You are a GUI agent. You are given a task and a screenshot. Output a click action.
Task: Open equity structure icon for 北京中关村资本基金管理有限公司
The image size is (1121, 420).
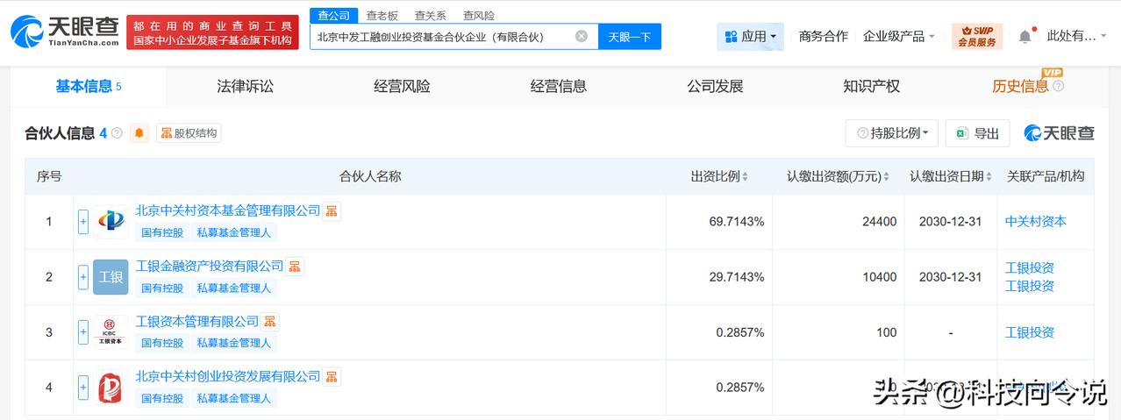coord(332,211)
